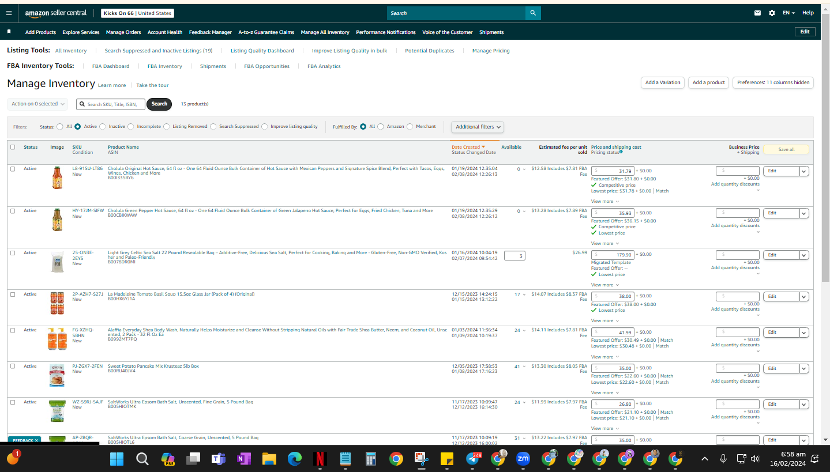Image resolution: width=830 pixels, height=472 pixels.
Task: Select Amazon under Fulfilled By filter
Action: (x=381, y=126)
